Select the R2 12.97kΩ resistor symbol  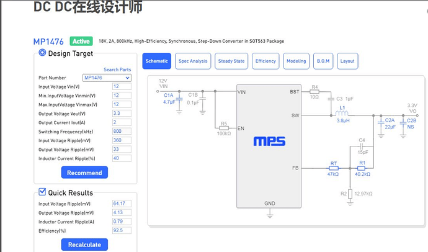pos(350,194)
